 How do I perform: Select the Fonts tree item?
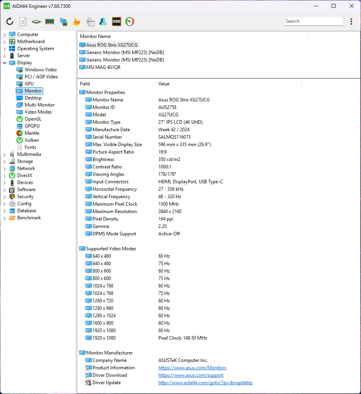[26, 147]
